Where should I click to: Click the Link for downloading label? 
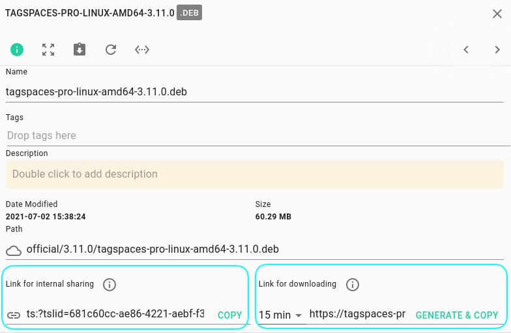tap(297, 284)
